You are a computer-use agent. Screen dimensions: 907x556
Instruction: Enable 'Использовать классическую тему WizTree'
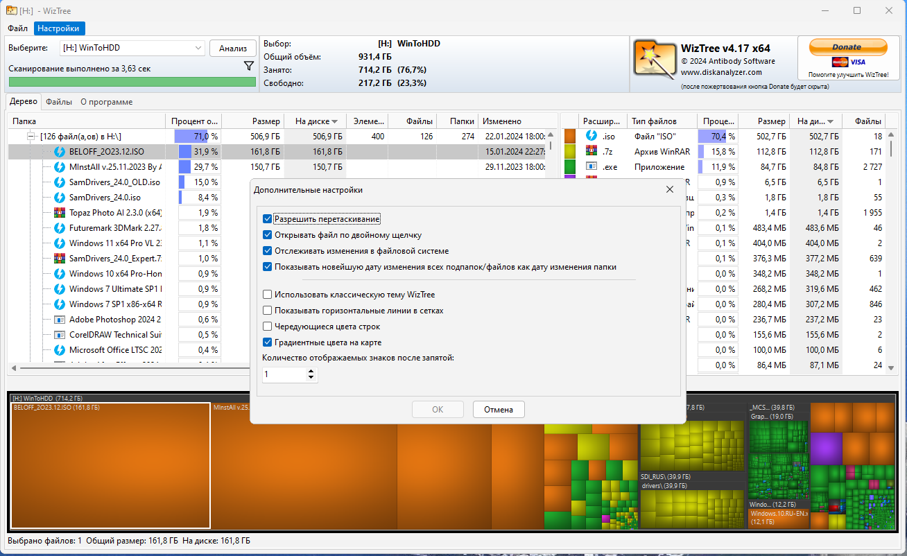tap(268, 295)
